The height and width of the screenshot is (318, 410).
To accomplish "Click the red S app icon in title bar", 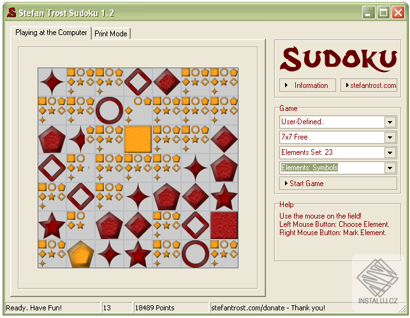I will 11,13.
